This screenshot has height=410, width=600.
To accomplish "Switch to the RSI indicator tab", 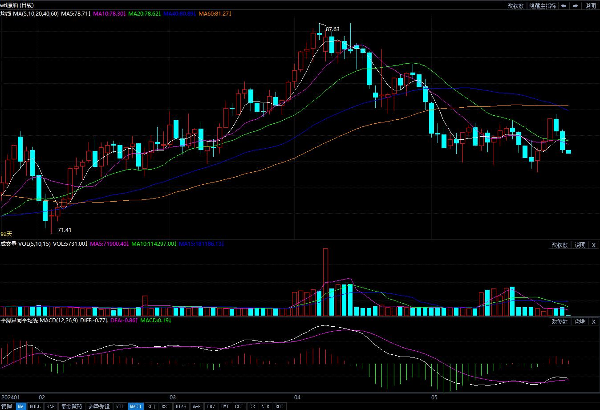I will tap(165, 406).
